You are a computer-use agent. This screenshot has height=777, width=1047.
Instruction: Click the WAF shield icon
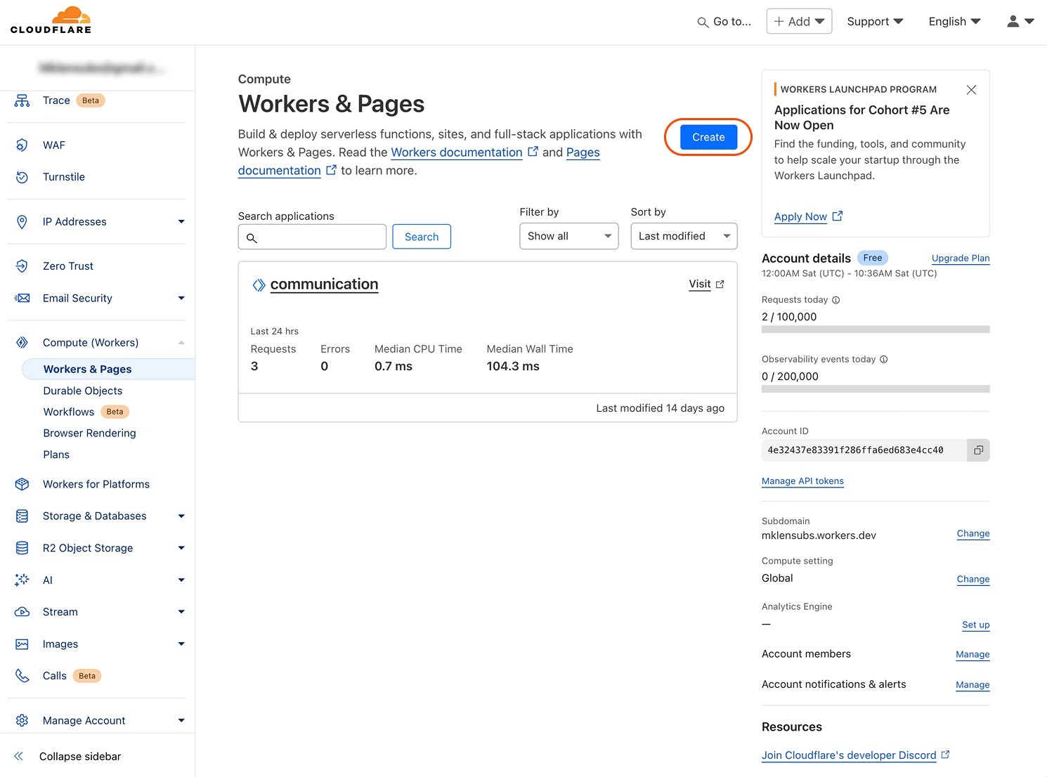click(22, 145)
